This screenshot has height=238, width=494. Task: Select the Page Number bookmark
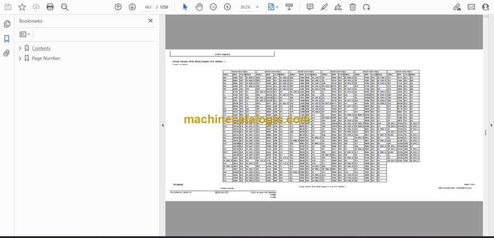46,58
